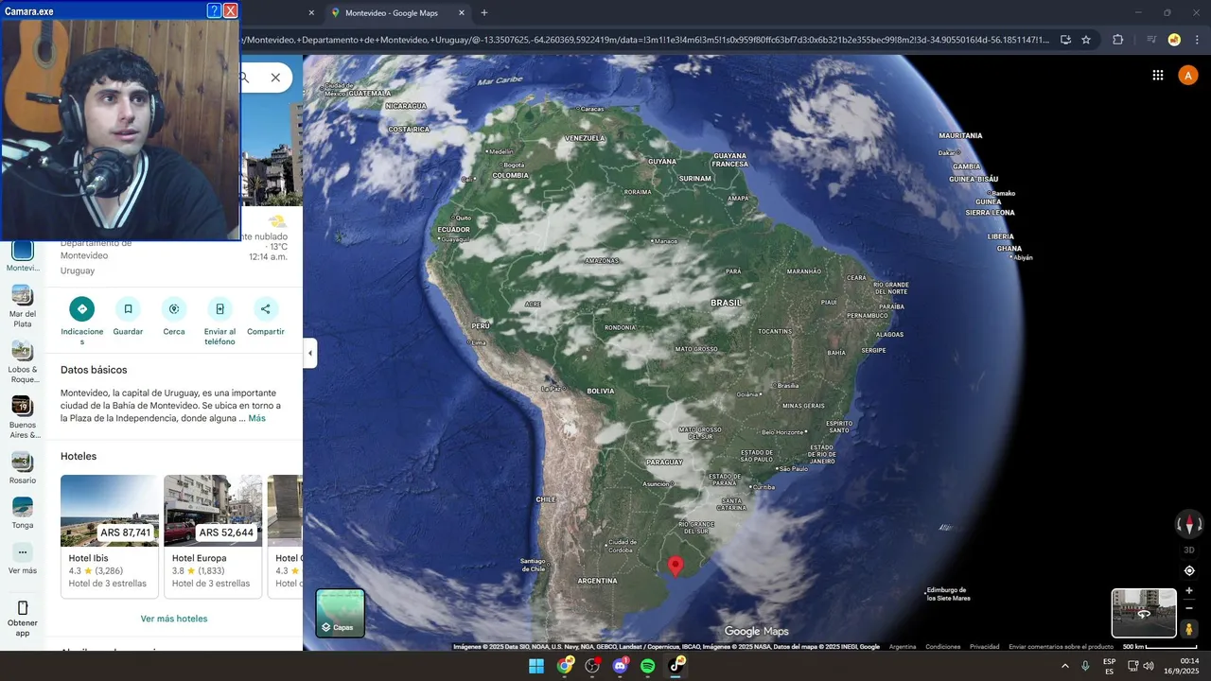Open Chrome from the taskbar

point(565,666)
